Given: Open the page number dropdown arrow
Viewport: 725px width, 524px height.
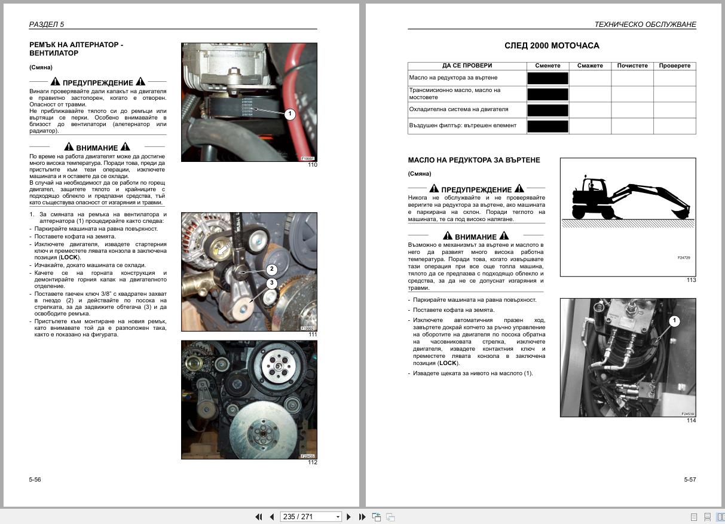Looking at the screenshot, I should 338,517.
